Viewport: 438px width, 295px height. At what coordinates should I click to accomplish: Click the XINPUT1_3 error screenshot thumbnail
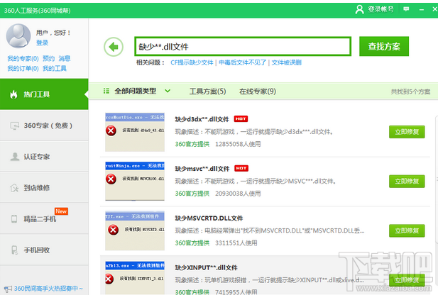coord(135,278)
